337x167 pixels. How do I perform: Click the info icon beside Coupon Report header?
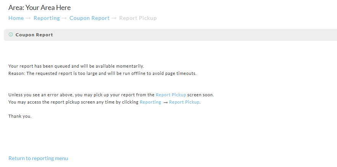11,34
